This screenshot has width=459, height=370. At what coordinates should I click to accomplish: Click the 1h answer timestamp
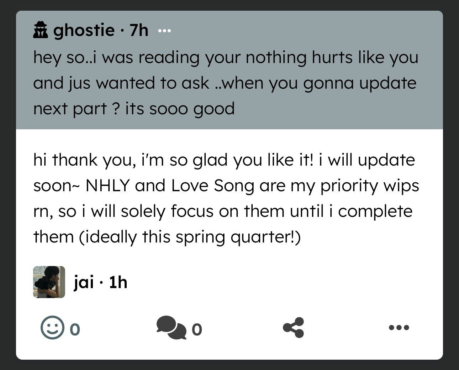coord(118,282)
